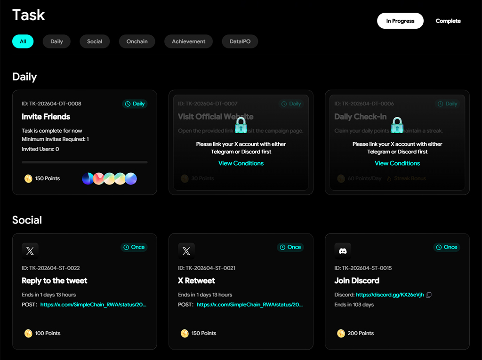Click the lock icon on Daily Check-in card
482x360 pixels.
pyautogui.click(x=397, y=125)
